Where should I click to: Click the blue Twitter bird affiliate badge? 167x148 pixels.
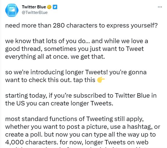pyautogui.click(x=55, y=7)
